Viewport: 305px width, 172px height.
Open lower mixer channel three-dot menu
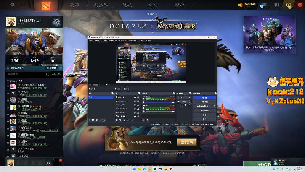tap(144, 109)
